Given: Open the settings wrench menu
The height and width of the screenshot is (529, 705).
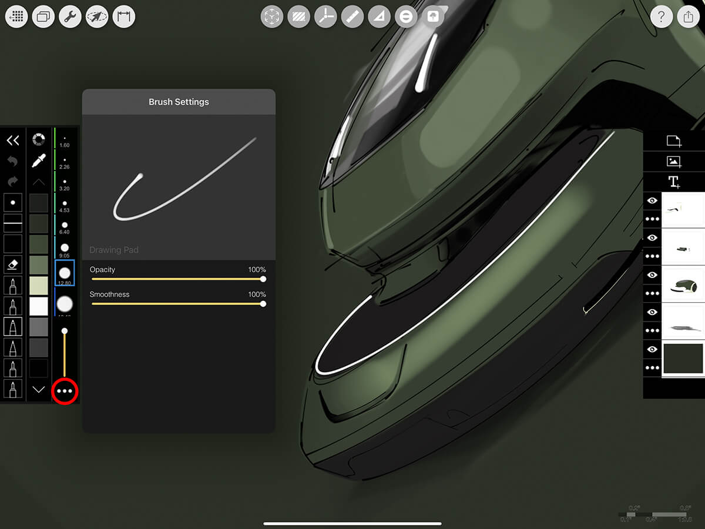Looking at the screenshot, I should click(x=70, y=16).
